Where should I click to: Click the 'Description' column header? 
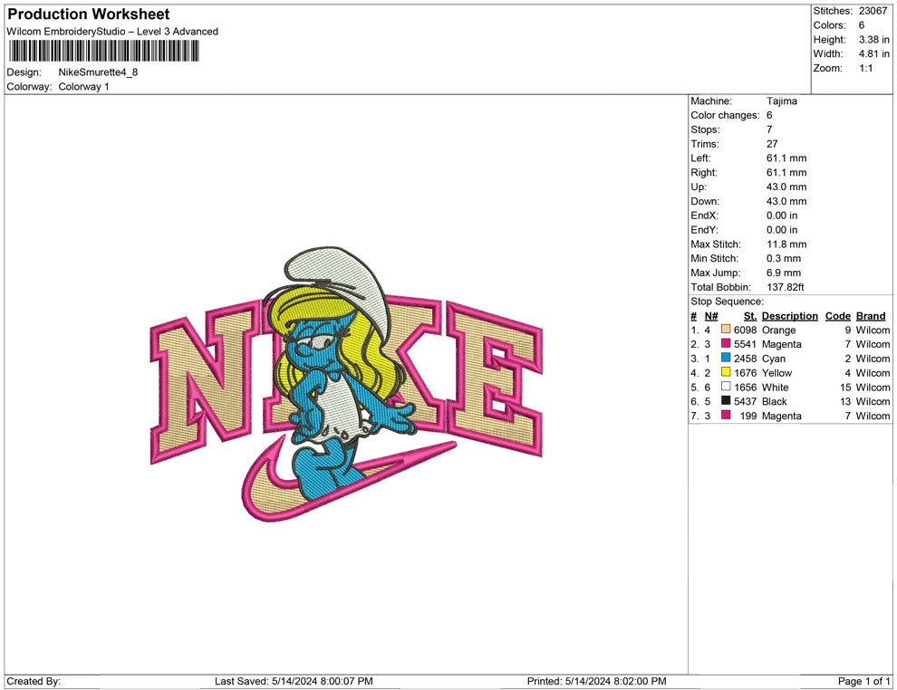[789, 315]
